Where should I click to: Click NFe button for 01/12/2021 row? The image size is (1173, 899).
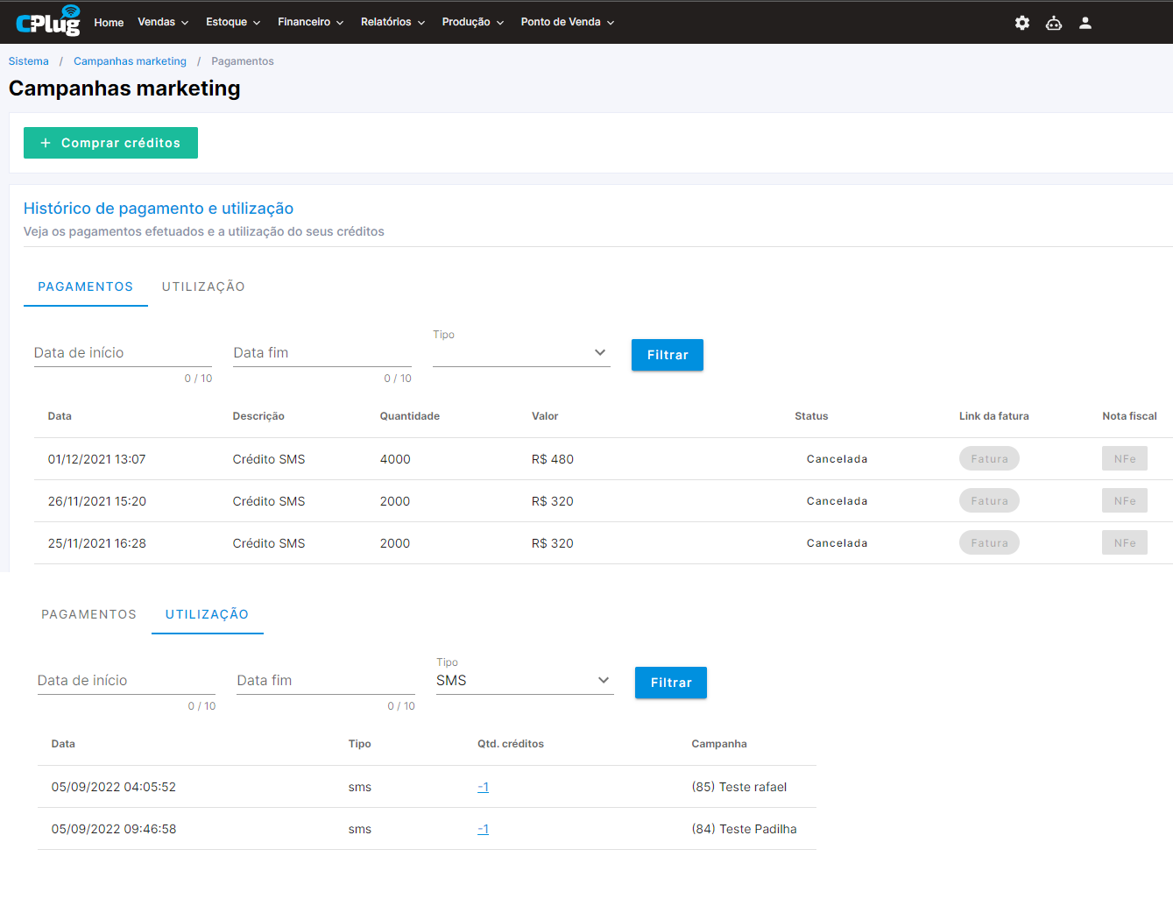point(1125,458)
